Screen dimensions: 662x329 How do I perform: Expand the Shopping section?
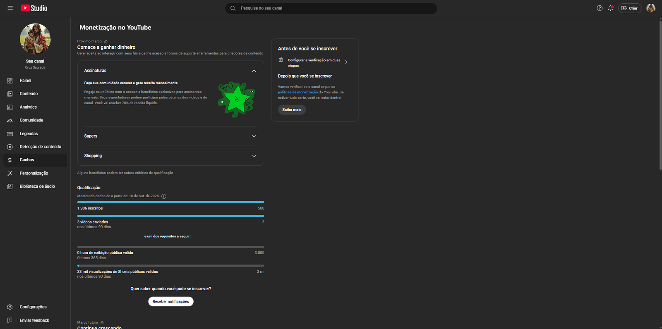click(x=254, y=156)
